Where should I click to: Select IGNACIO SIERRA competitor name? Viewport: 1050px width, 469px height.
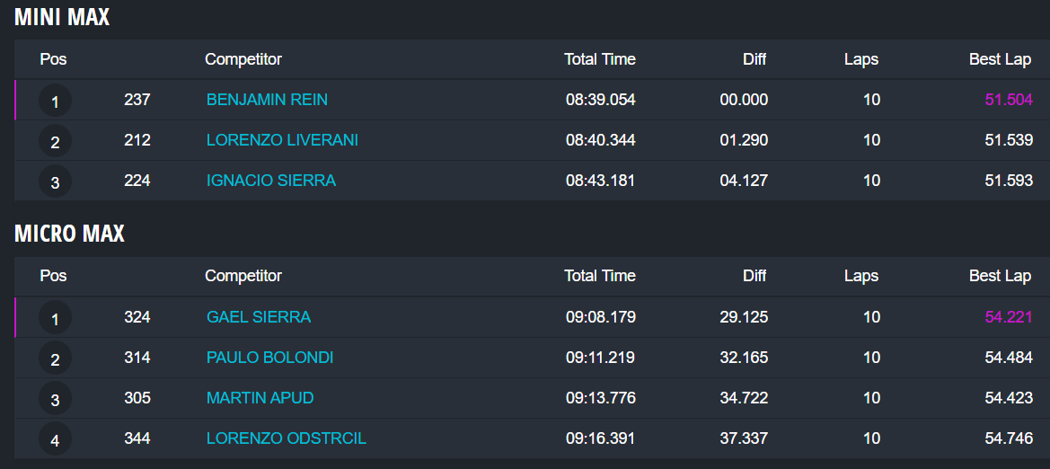(271, 181)
